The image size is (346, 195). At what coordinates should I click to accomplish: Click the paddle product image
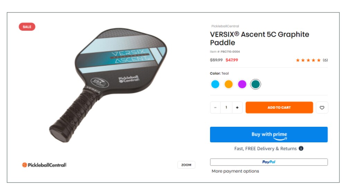tap(108, 85)
